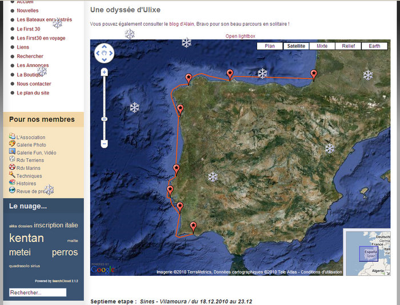Switch to Earth map view
The width and height of the screenshot is (400, 305).
[x=374, y=46]
